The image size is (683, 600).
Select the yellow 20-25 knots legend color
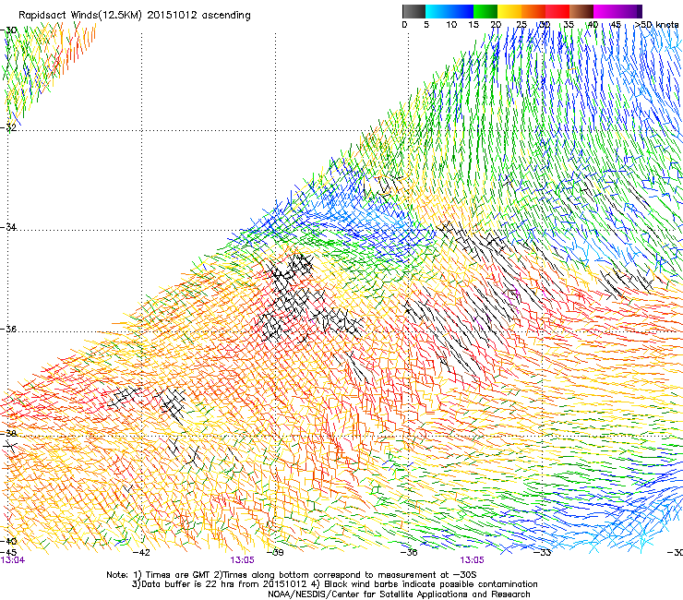pos(509,11)
